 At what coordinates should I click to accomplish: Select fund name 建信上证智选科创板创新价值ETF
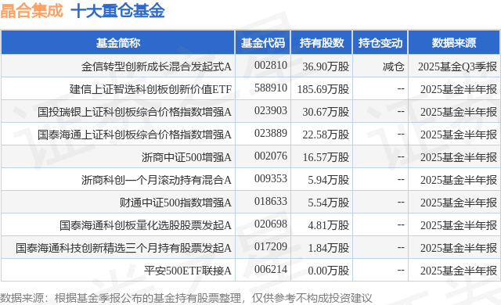[x=150, y=89]
